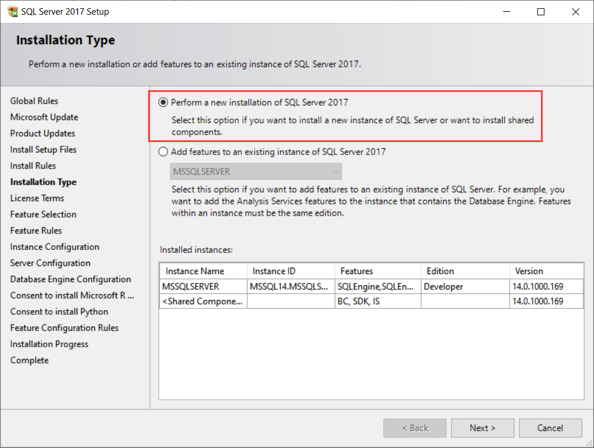Click the Next button
594x448 pixels.
click(x=483, y=428)
